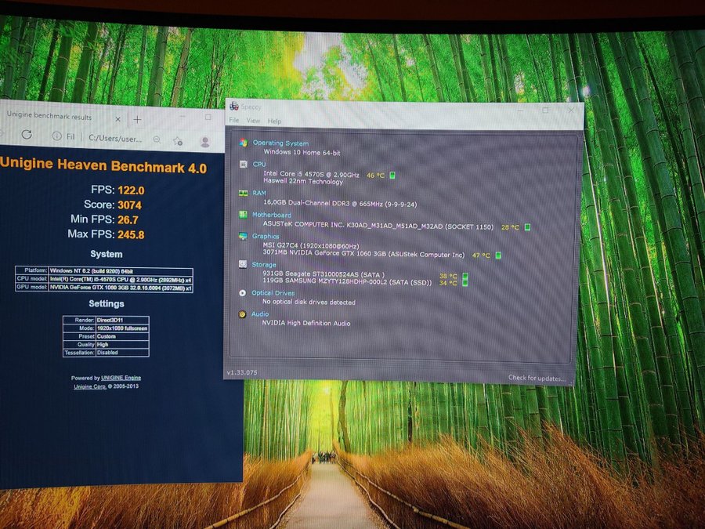Open the browser profile avatar icon

click(x=205, y=141)
